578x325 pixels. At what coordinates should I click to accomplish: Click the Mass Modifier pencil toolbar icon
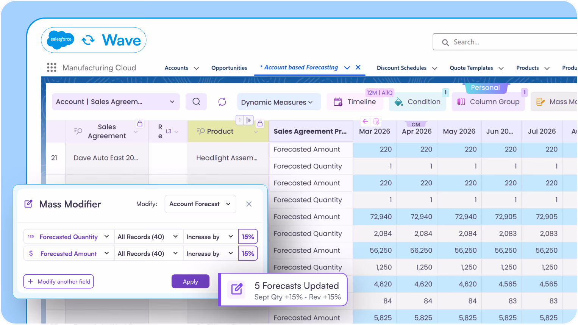point(541,102)
